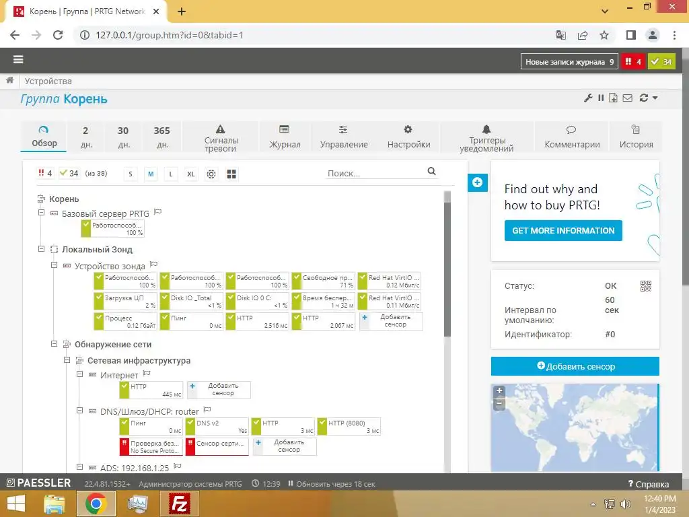The height and width of the screenshot is (517, 689).
Task: Click the blue Добавить сенсор button
Action: [x=575, y=366]
